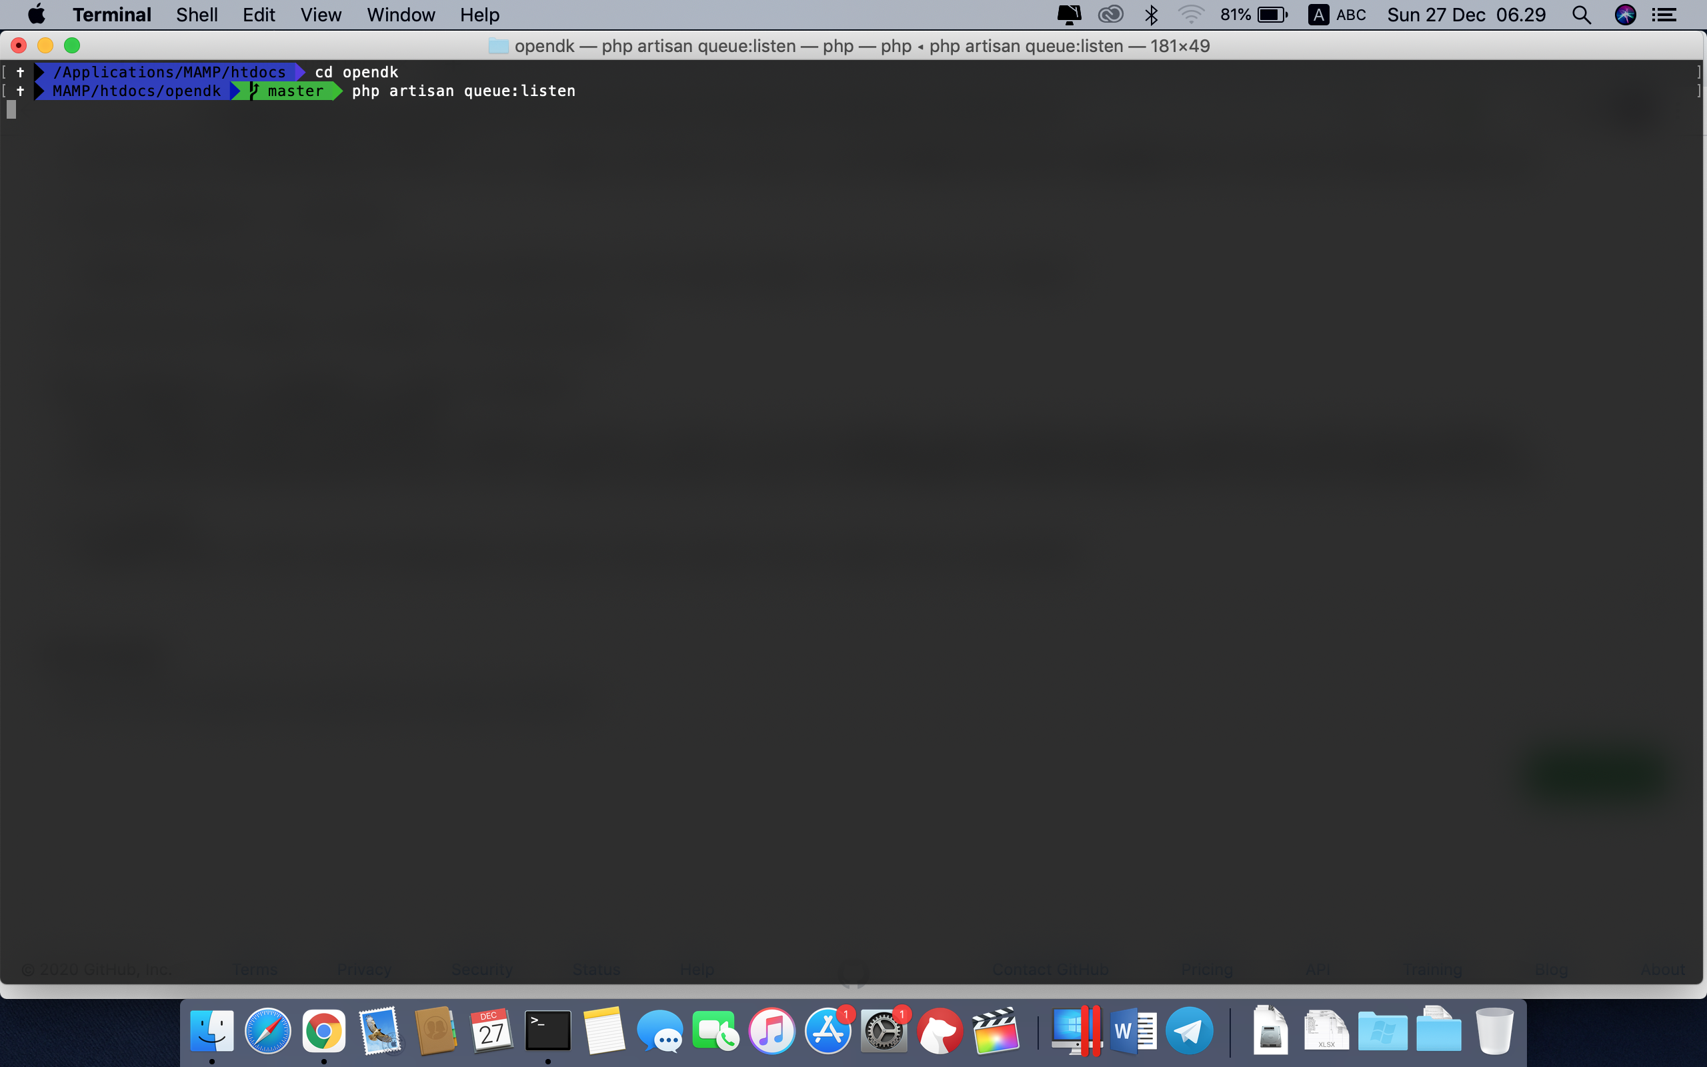Open System Preferences in the Dock

883,1032
